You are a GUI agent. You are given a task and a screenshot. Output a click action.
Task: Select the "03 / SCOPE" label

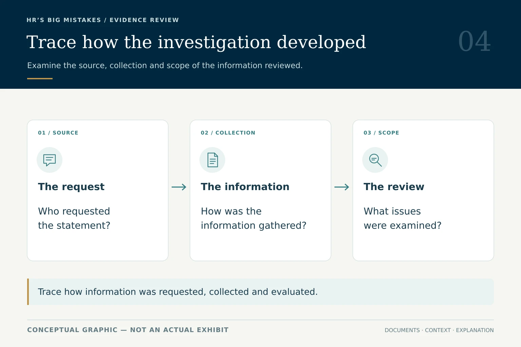(x=381, y=133)
